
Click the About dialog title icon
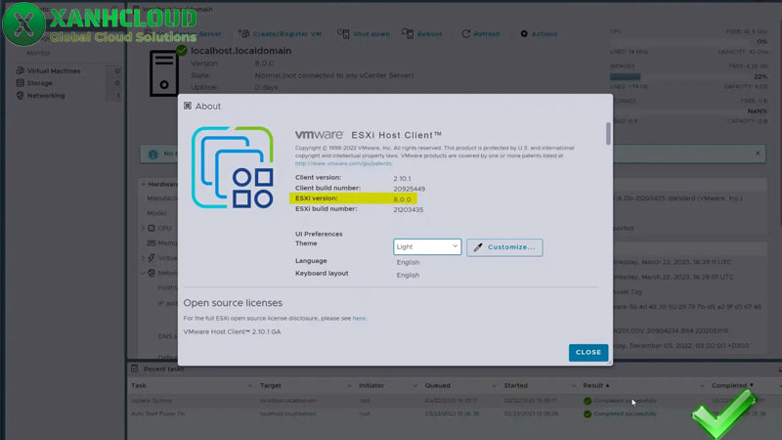pyautogui.click(x=188, y=106)
